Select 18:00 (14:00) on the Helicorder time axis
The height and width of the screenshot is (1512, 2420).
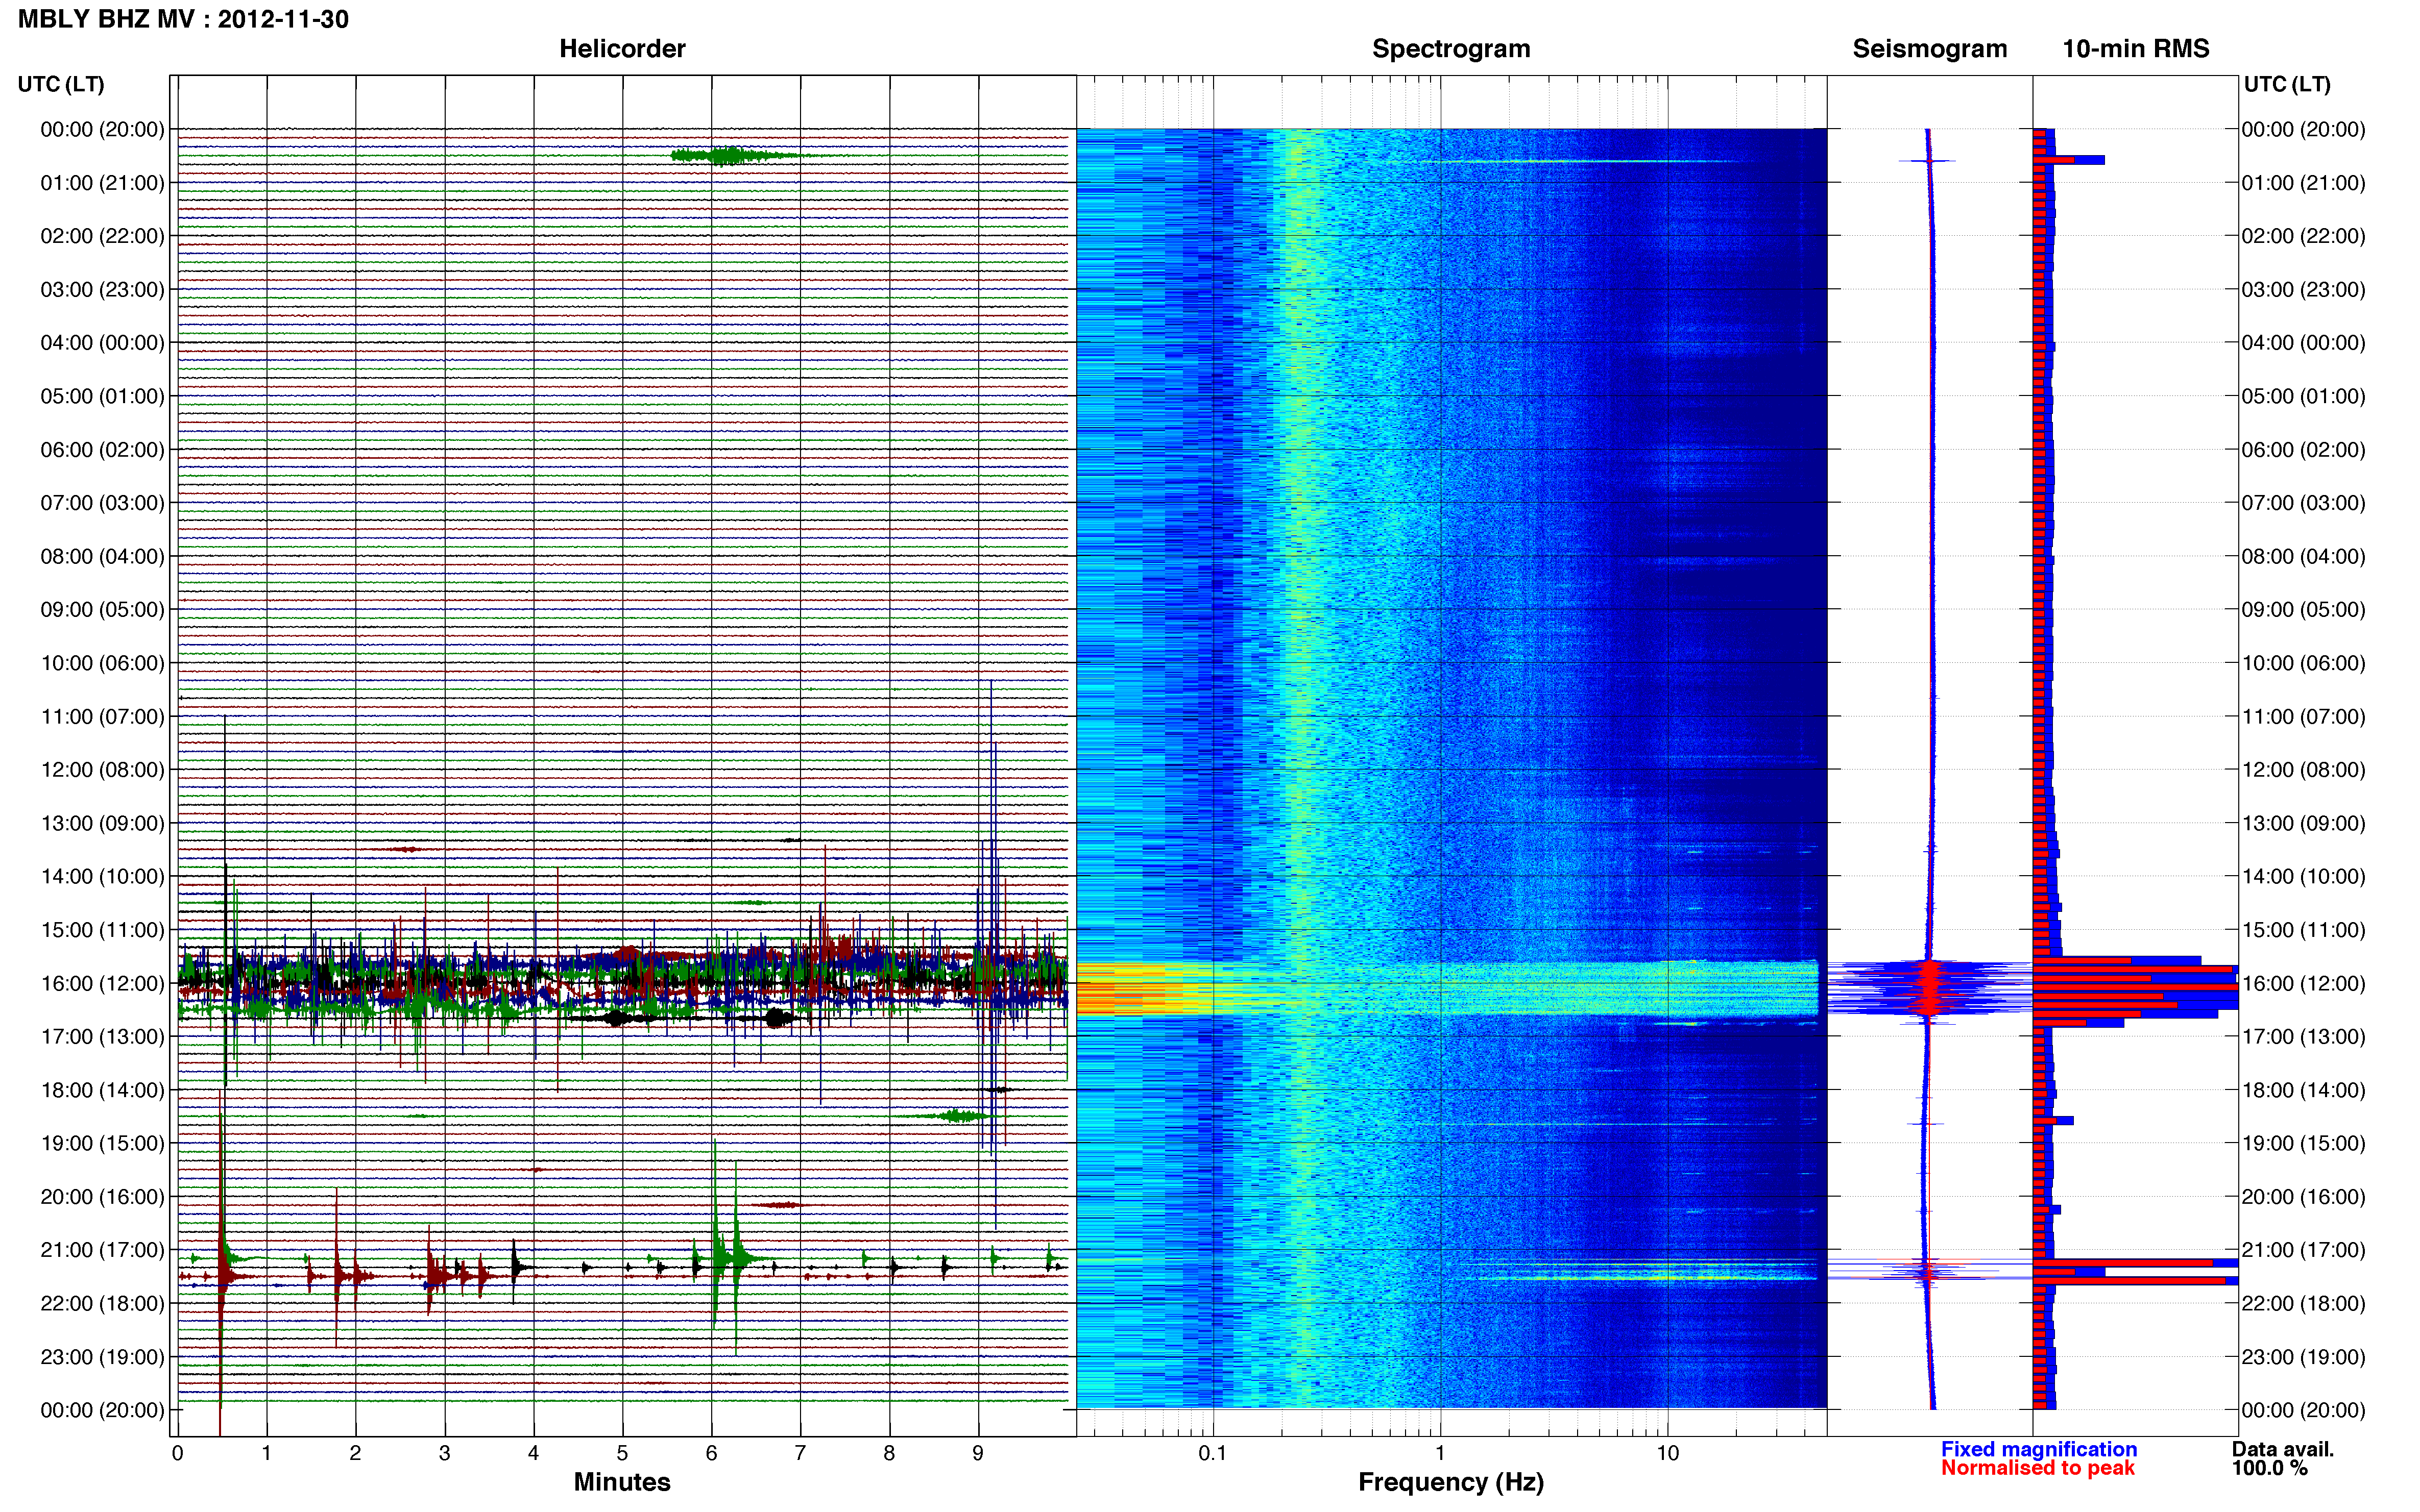pyautogui.click(x=102, y=1090)
